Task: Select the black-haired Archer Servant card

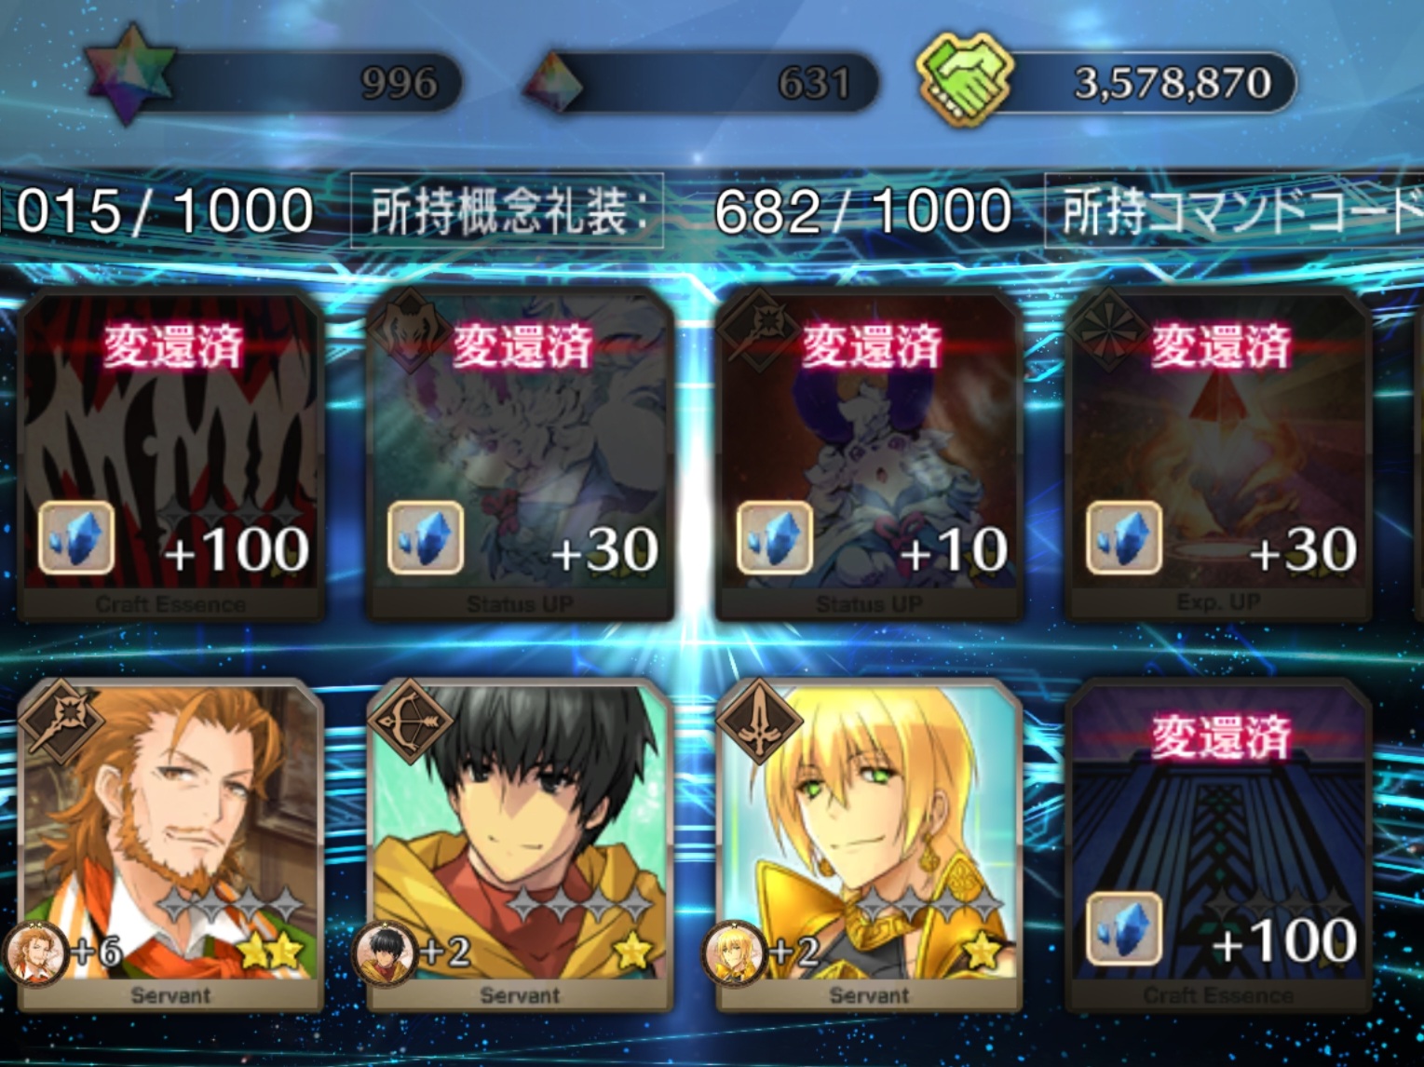Action: coord(520,844)
